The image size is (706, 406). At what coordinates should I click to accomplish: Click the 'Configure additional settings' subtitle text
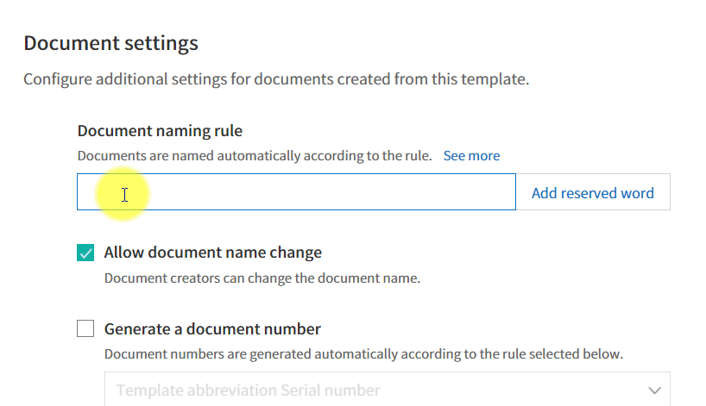(276, 79)
